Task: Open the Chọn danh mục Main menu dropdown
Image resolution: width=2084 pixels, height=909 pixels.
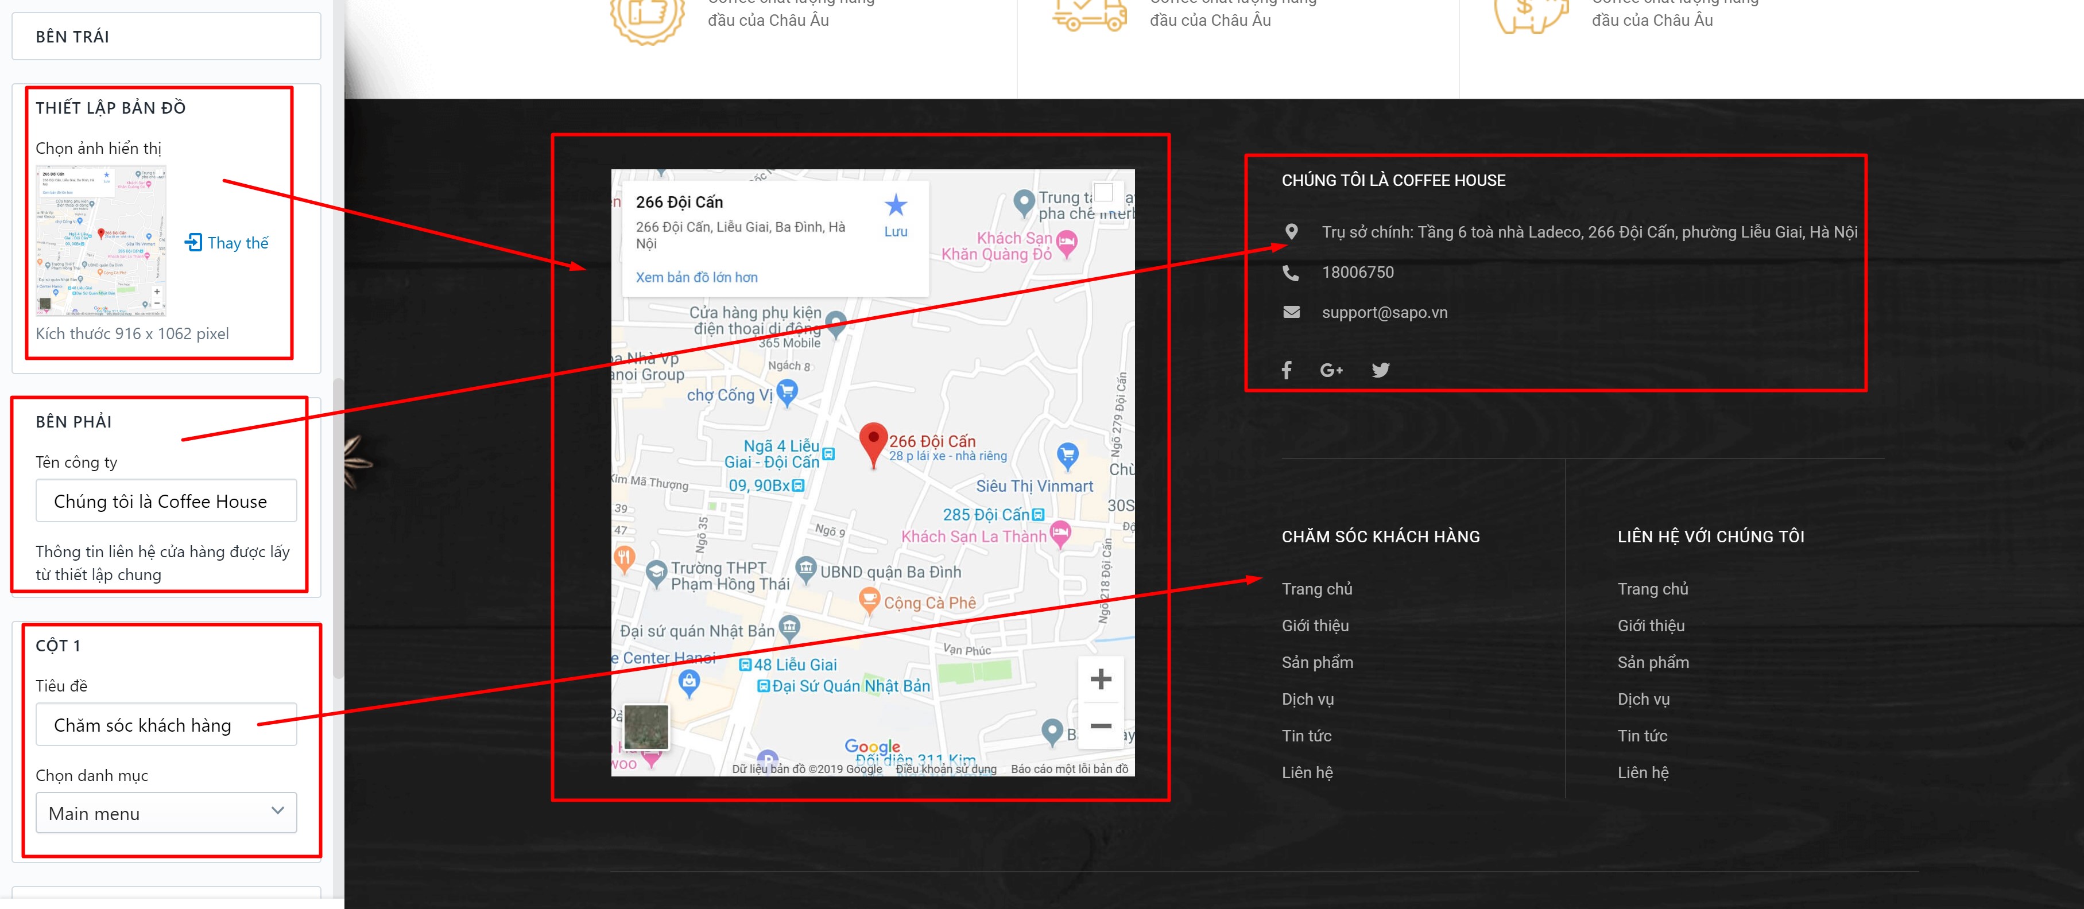Action: [x=166, y=813]
